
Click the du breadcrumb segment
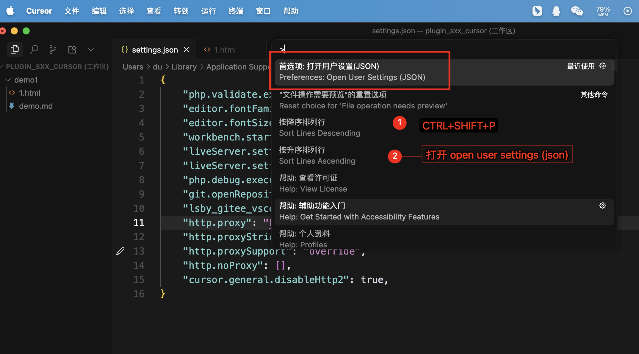[157, 67]
